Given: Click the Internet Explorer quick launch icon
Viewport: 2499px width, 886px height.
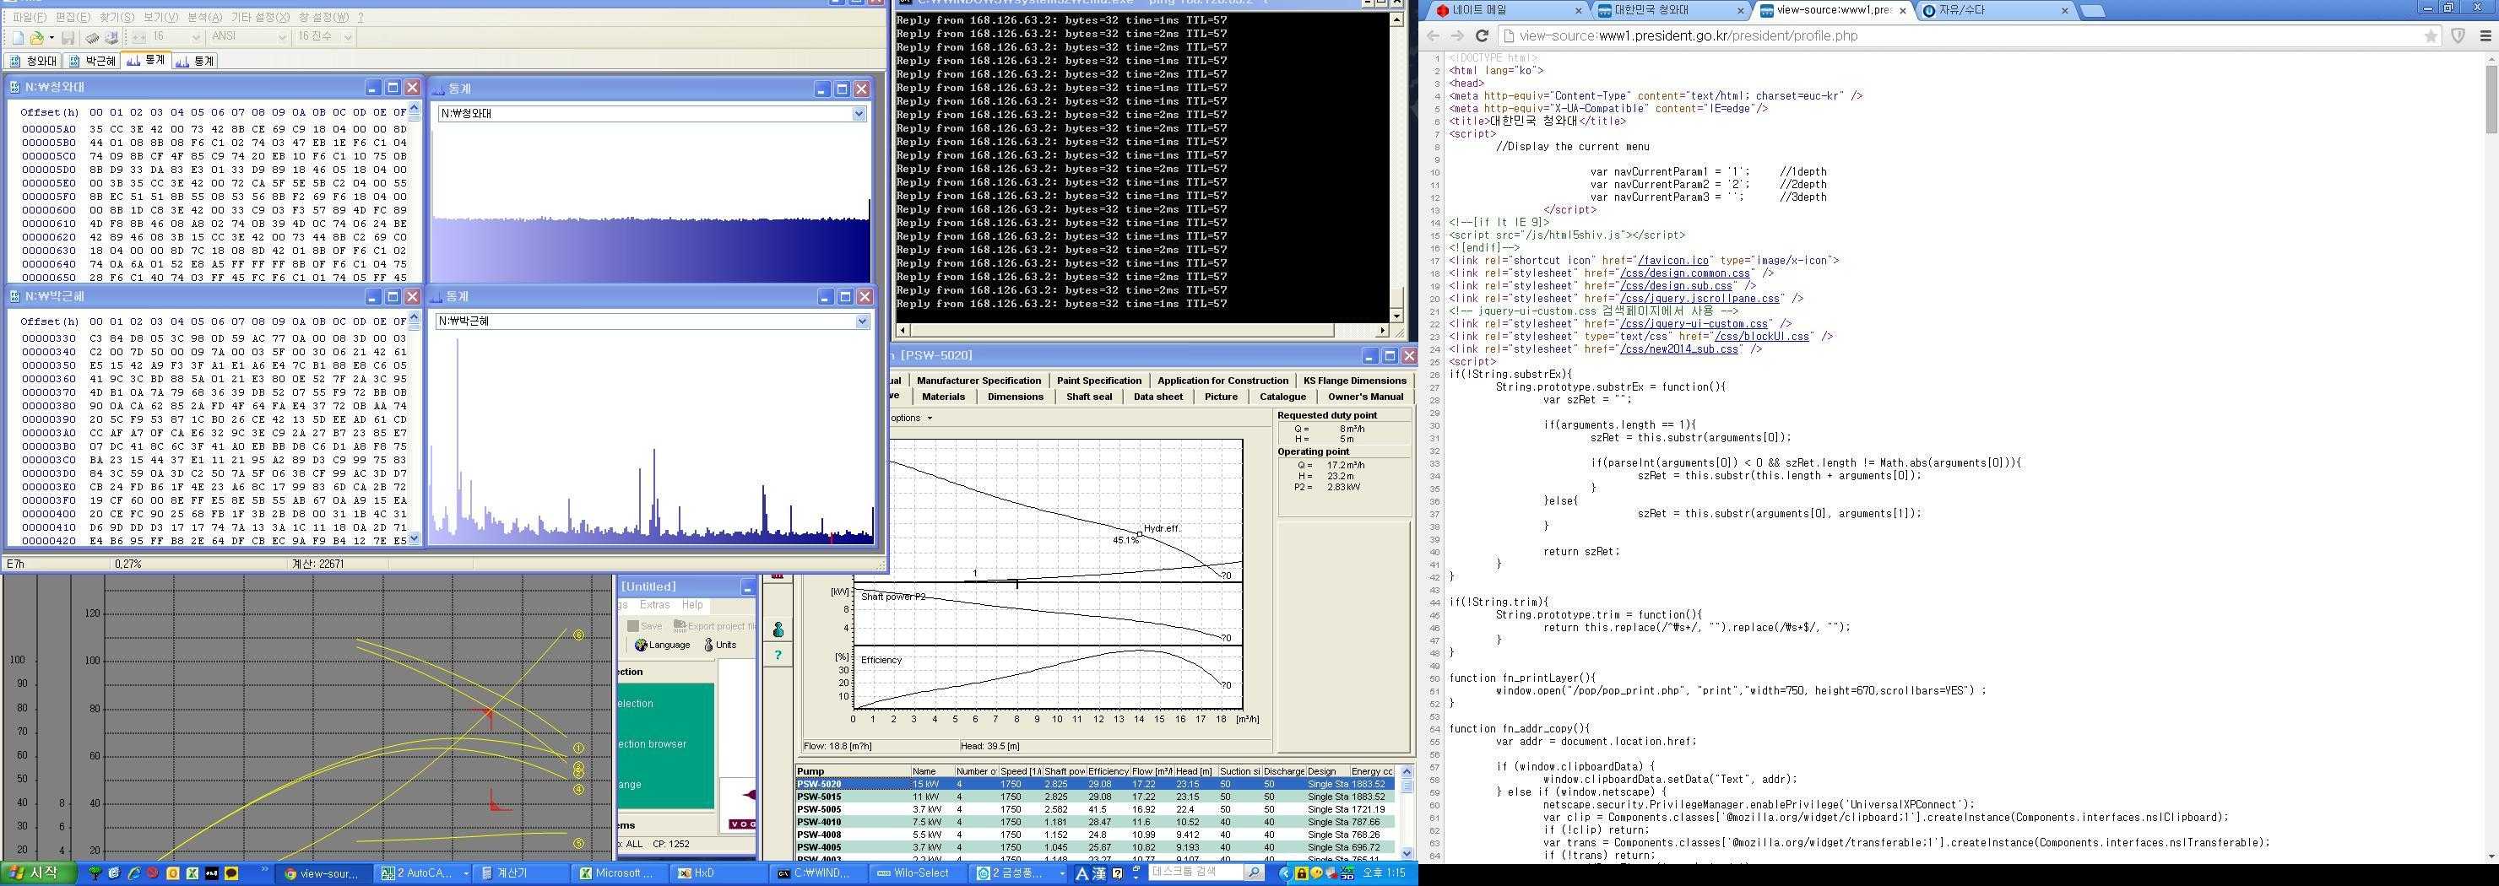Looking at the screenshot, I should click(134, 873).
